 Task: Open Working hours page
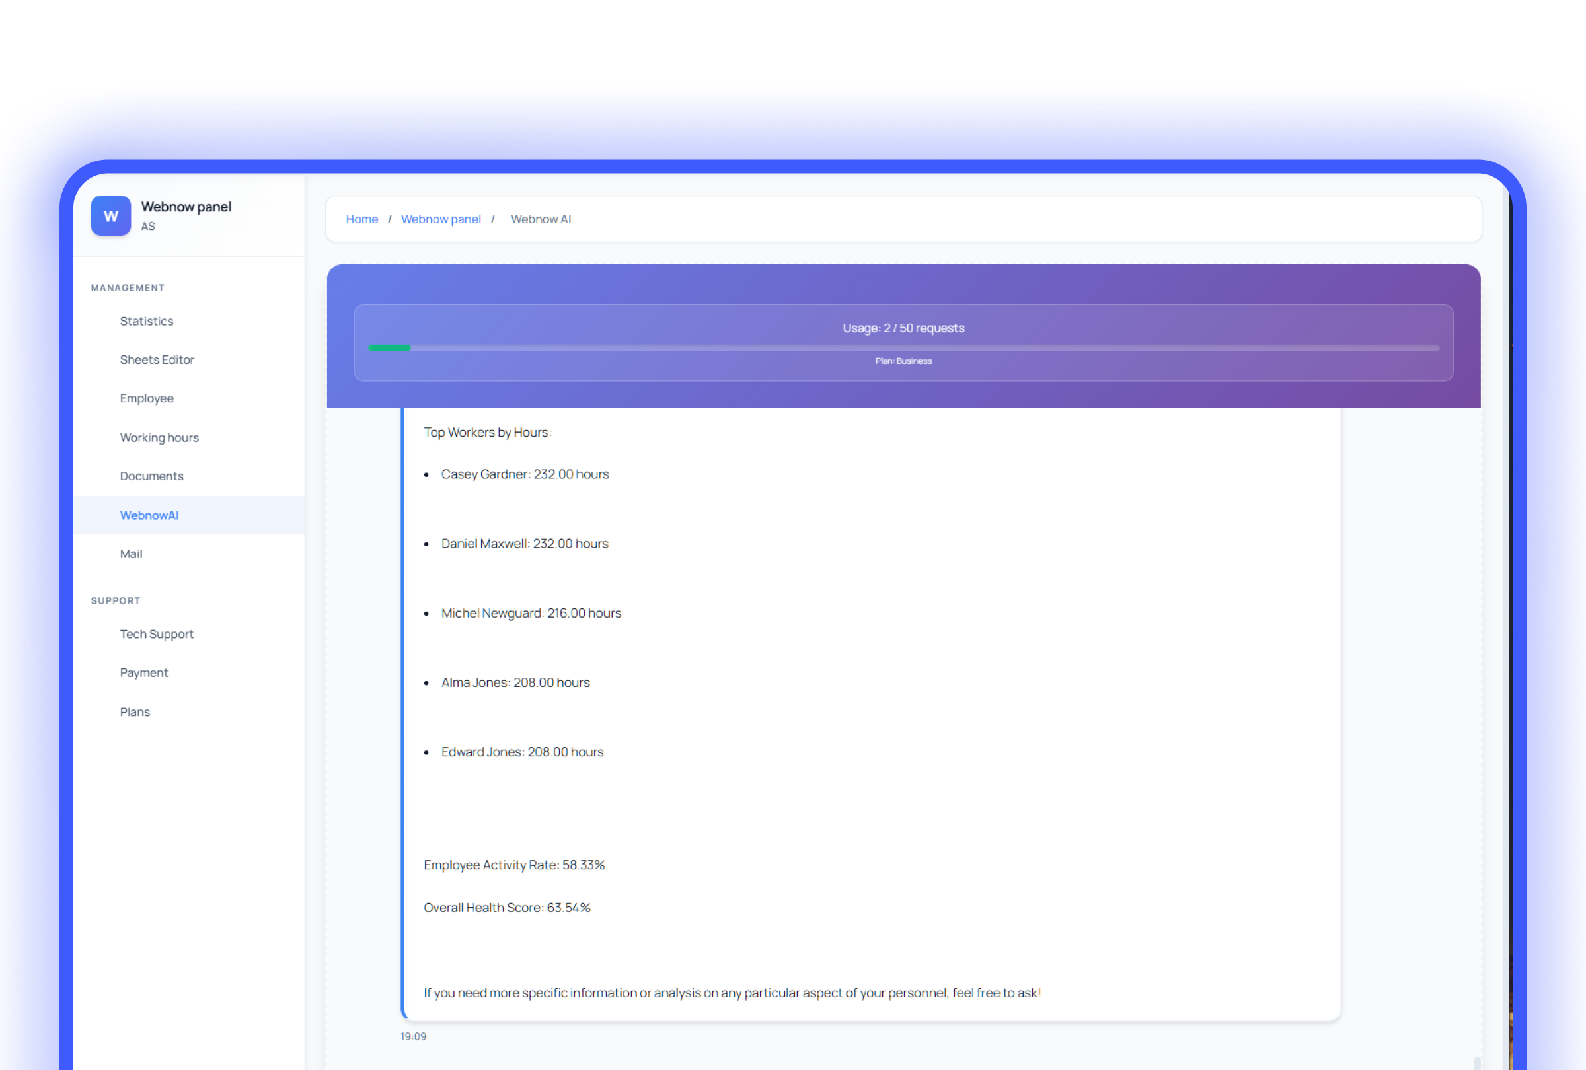pos(160,437)
